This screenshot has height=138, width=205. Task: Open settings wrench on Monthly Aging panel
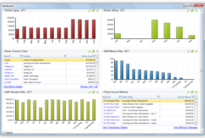pyautogui.click(x=90, y=11)
